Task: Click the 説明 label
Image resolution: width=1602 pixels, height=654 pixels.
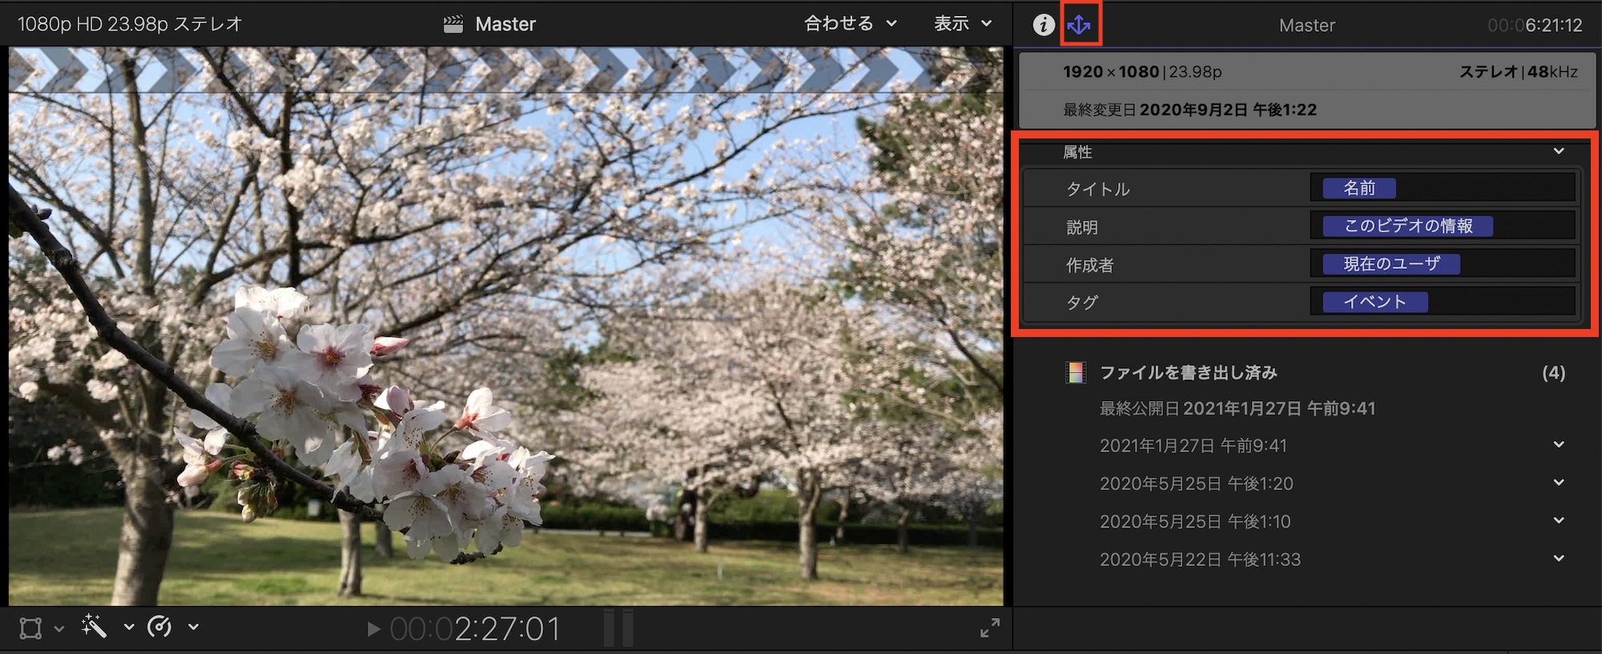Action: point(1081,227)
